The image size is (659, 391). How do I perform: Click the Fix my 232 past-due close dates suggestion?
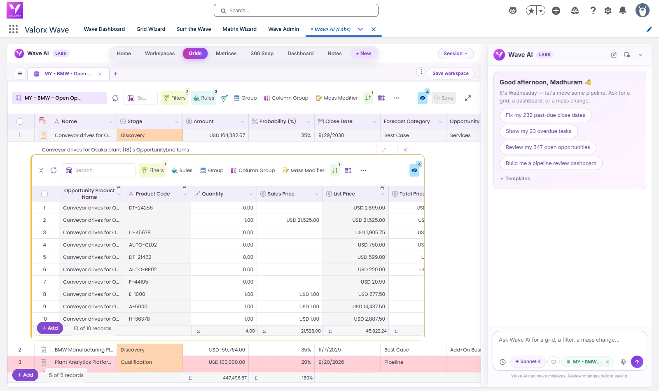coord(545,115)
